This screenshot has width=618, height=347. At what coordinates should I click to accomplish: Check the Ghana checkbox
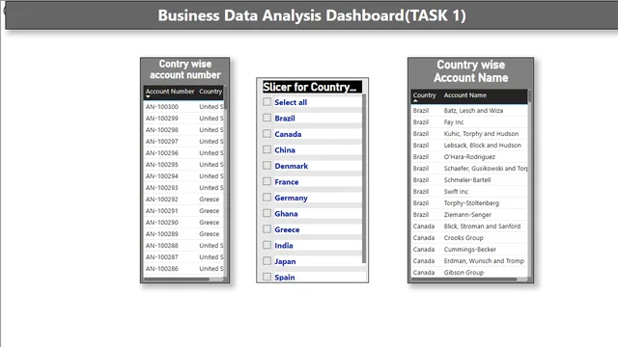[x=267, y=213]
